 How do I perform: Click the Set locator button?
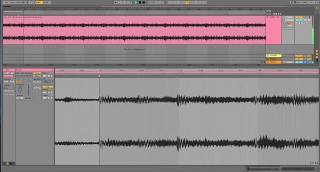point(269,11)
